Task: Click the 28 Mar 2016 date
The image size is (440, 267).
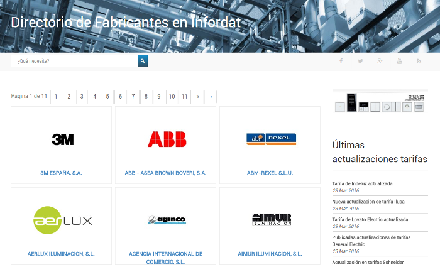Action: pos(346,190)
